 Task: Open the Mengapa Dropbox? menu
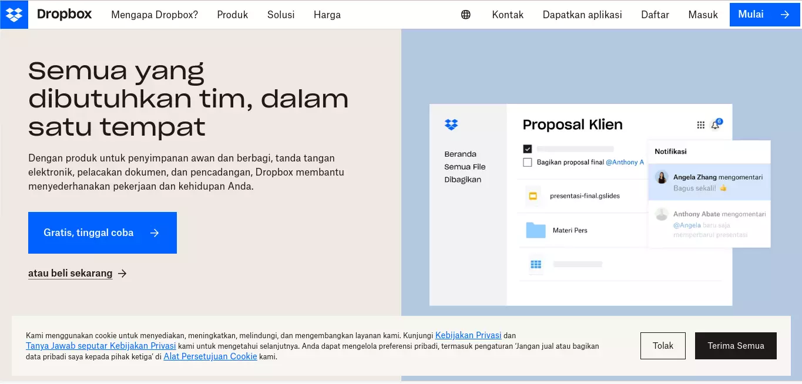pos(155,15)
